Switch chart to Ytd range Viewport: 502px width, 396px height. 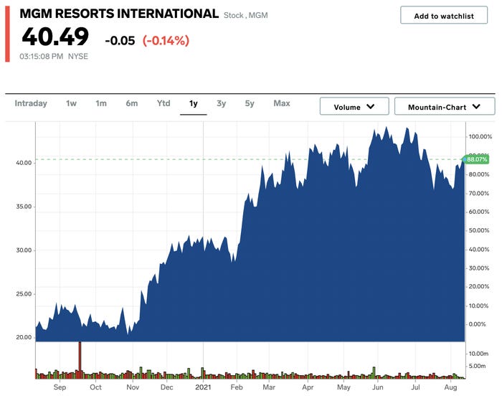164,103
